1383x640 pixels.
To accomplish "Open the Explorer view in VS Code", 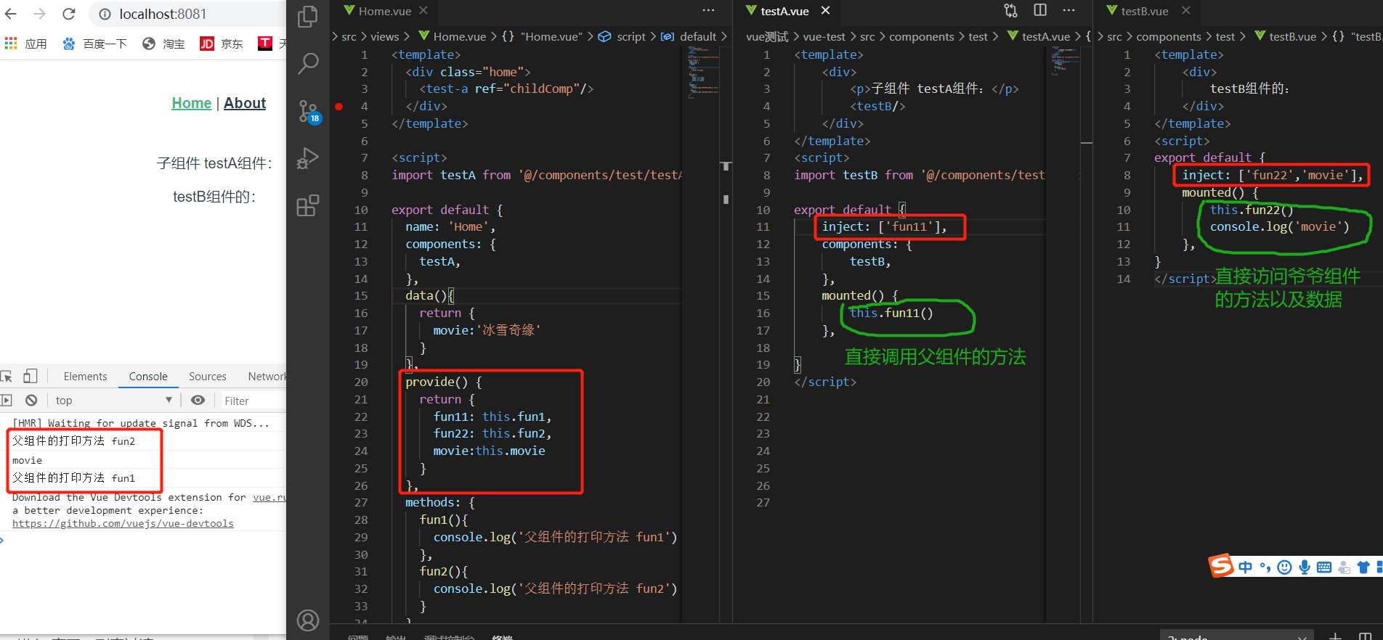I will (308, 17).
